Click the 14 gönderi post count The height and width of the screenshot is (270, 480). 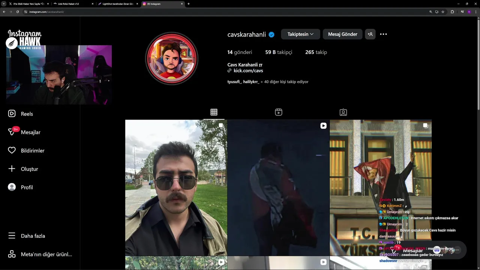pos(240,52)
